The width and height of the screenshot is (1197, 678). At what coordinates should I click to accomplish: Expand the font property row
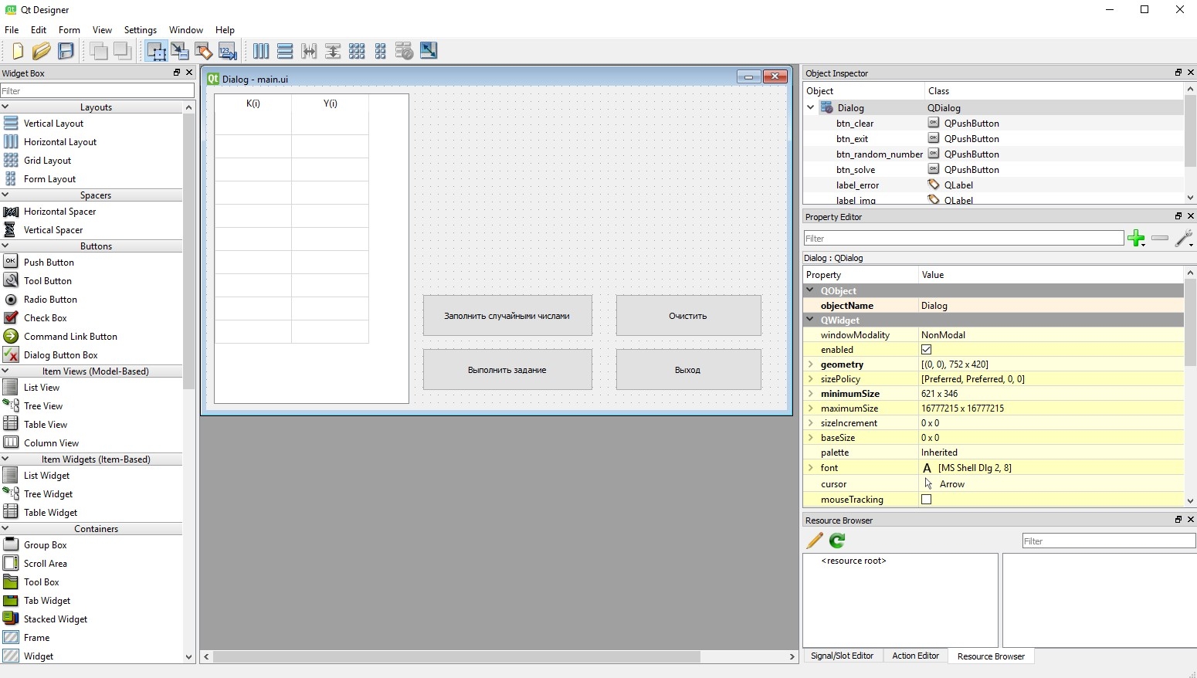[810, 468]
